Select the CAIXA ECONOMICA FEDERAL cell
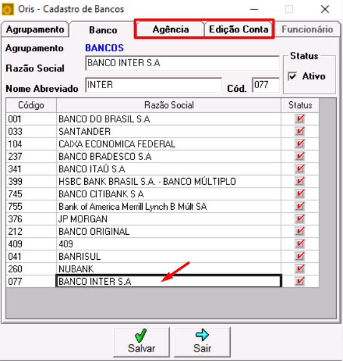 (x=169, y=144)
